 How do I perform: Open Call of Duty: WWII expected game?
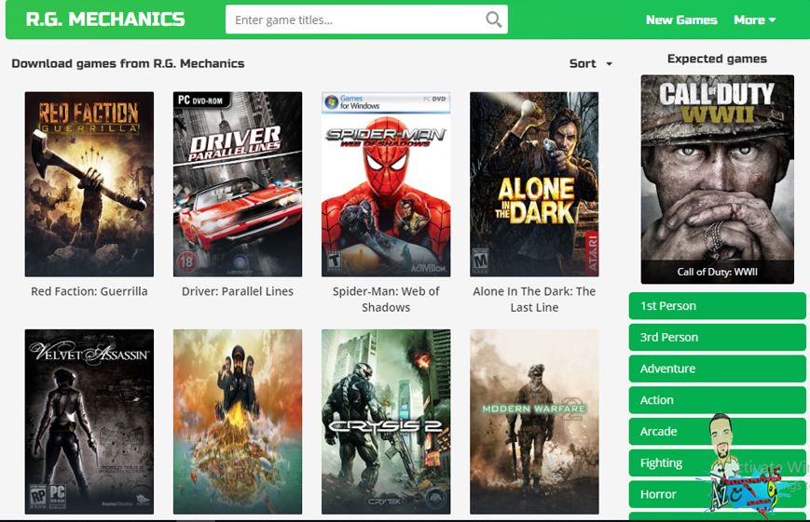[x=717, y=179]
